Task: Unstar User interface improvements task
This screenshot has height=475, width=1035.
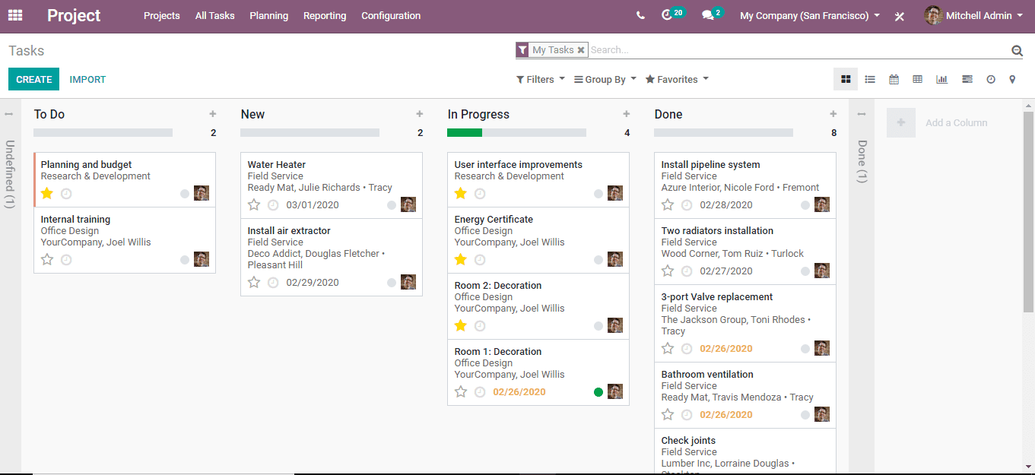Action: pyautogui.click(x=461, y=194)
